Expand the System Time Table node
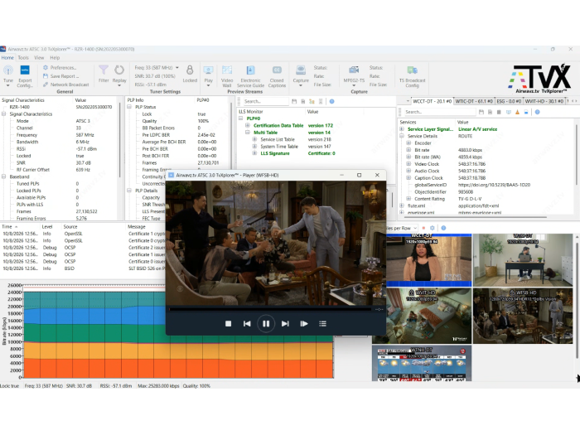Screen dimensions: 580x435 click(254, 147)
